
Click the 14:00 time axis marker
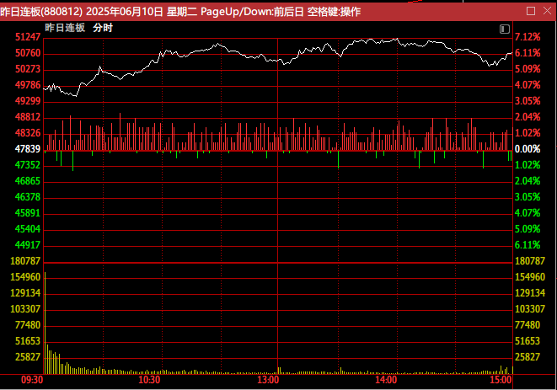(387, 381)
